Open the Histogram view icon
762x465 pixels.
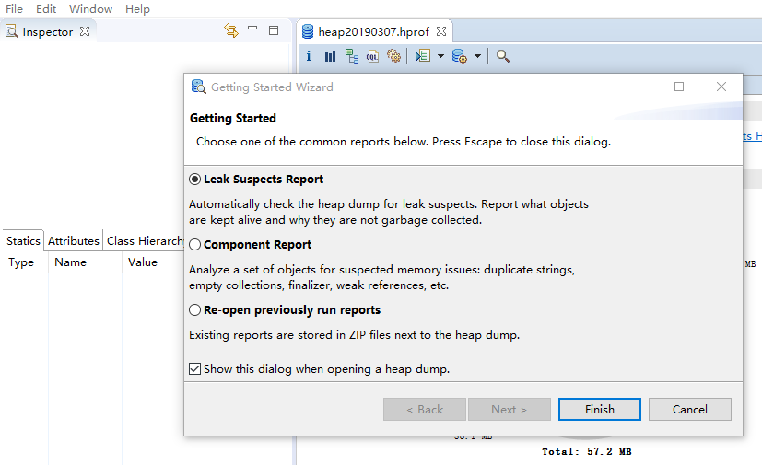330,56
